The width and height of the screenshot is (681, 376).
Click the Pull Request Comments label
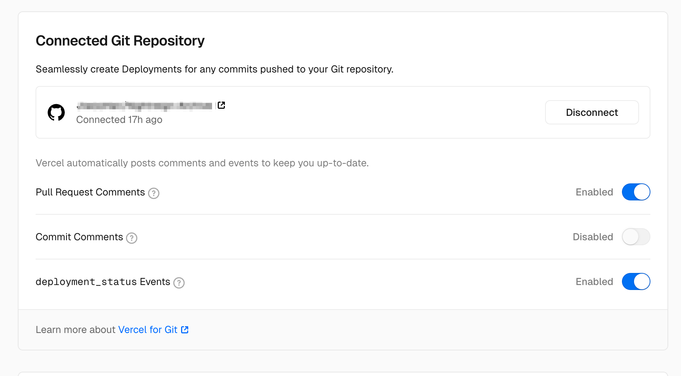point(90,192)
